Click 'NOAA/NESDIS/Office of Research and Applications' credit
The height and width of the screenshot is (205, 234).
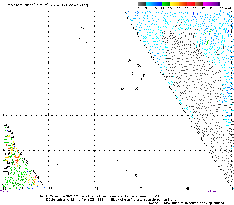click(x=186, y=203)
